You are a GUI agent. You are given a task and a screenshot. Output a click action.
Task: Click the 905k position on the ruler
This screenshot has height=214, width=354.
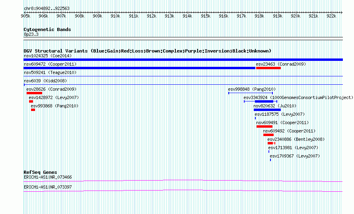[25, 16]
